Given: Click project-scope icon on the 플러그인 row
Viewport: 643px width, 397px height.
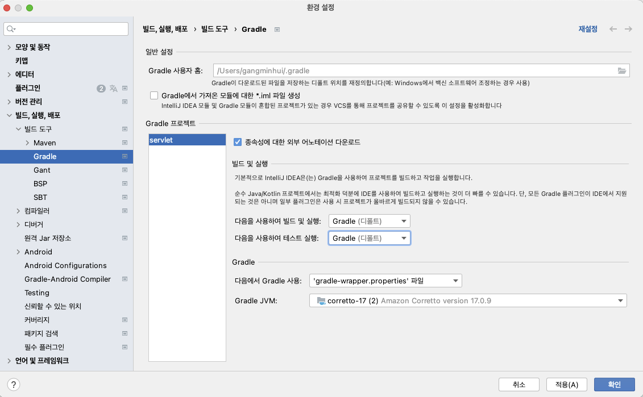Looking at the screenshot, I should 125,88.
